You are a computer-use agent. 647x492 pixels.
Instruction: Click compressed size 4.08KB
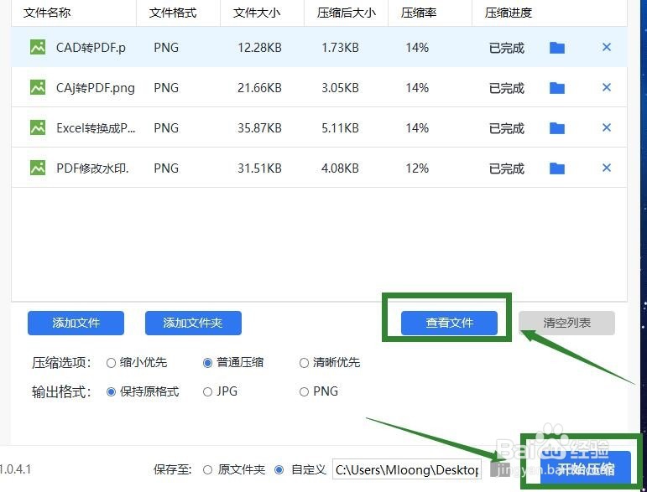pos(340,168)
